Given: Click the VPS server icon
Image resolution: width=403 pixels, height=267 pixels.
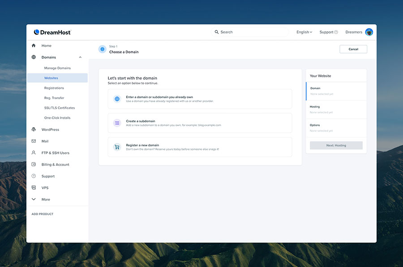Looking at the screenshot, I should pos(34,188).
